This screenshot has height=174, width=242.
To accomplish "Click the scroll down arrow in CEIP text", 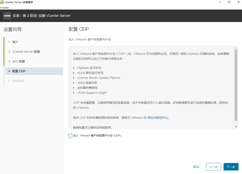I will coord(236,127).
